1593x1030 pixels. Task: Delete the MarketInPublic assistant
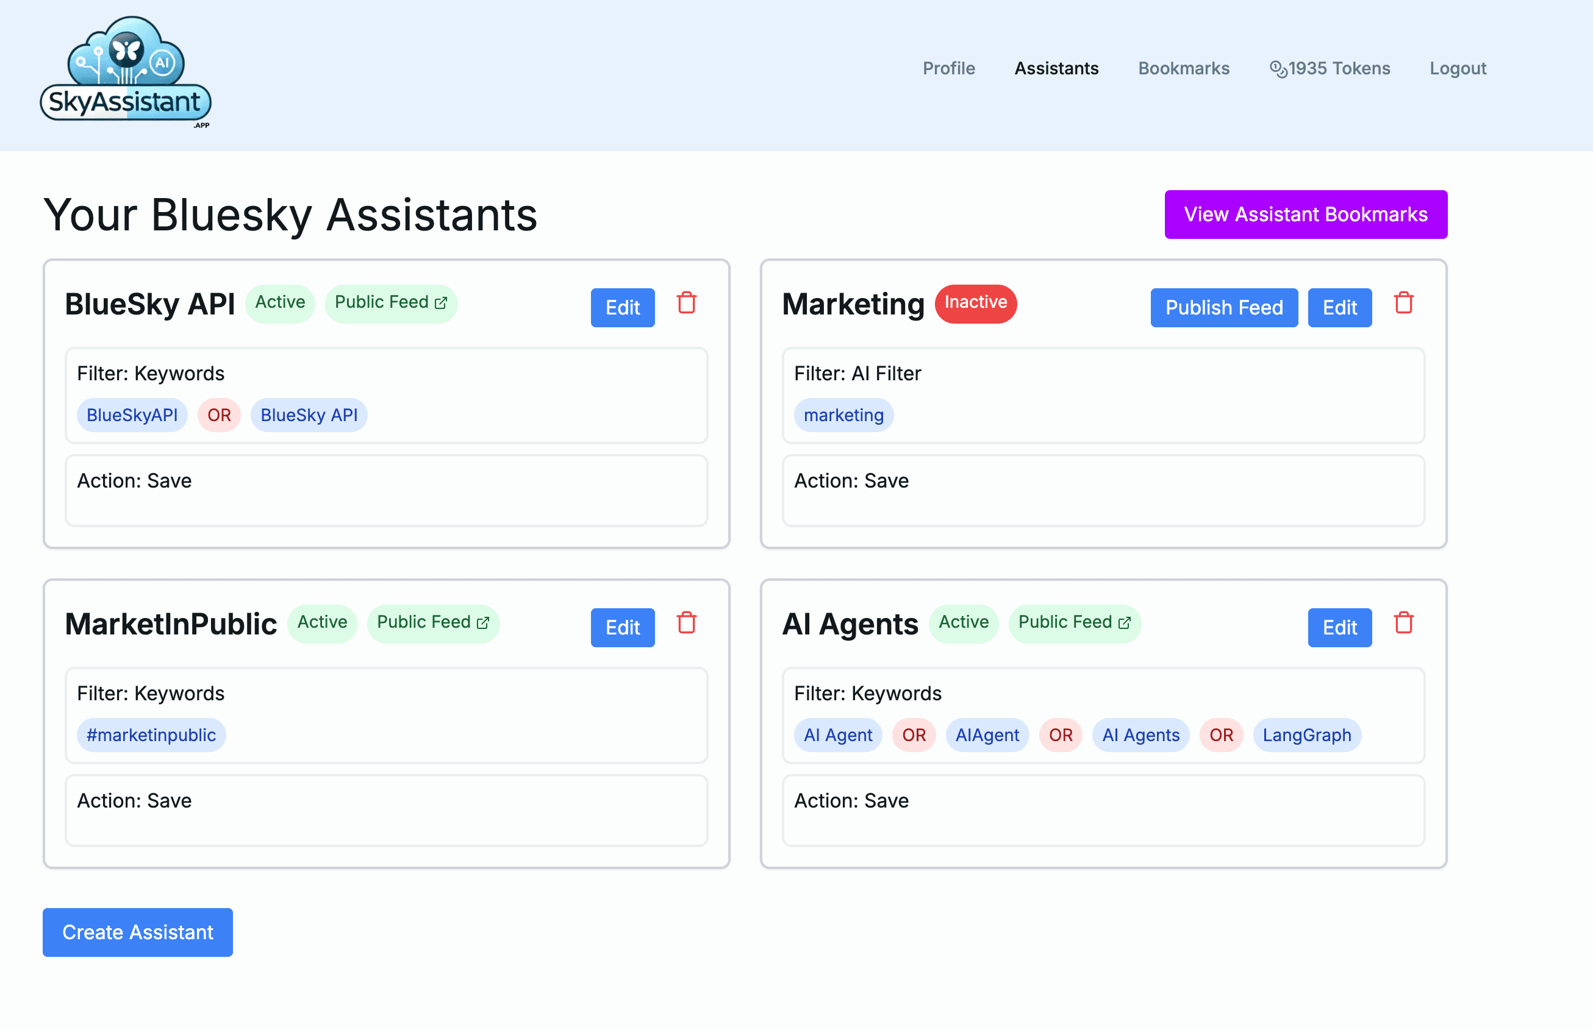pos(687,623)
